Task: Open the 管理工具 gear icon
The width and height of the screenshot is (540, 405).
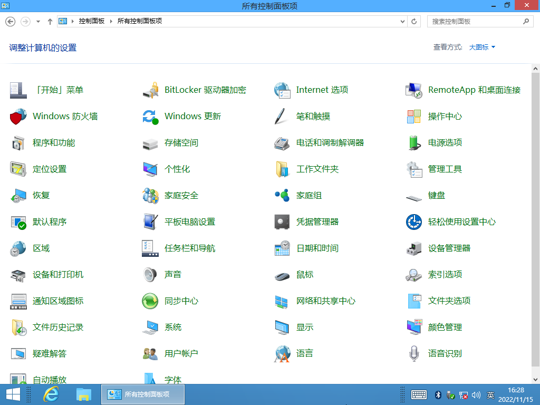Action: coord(414,169)
